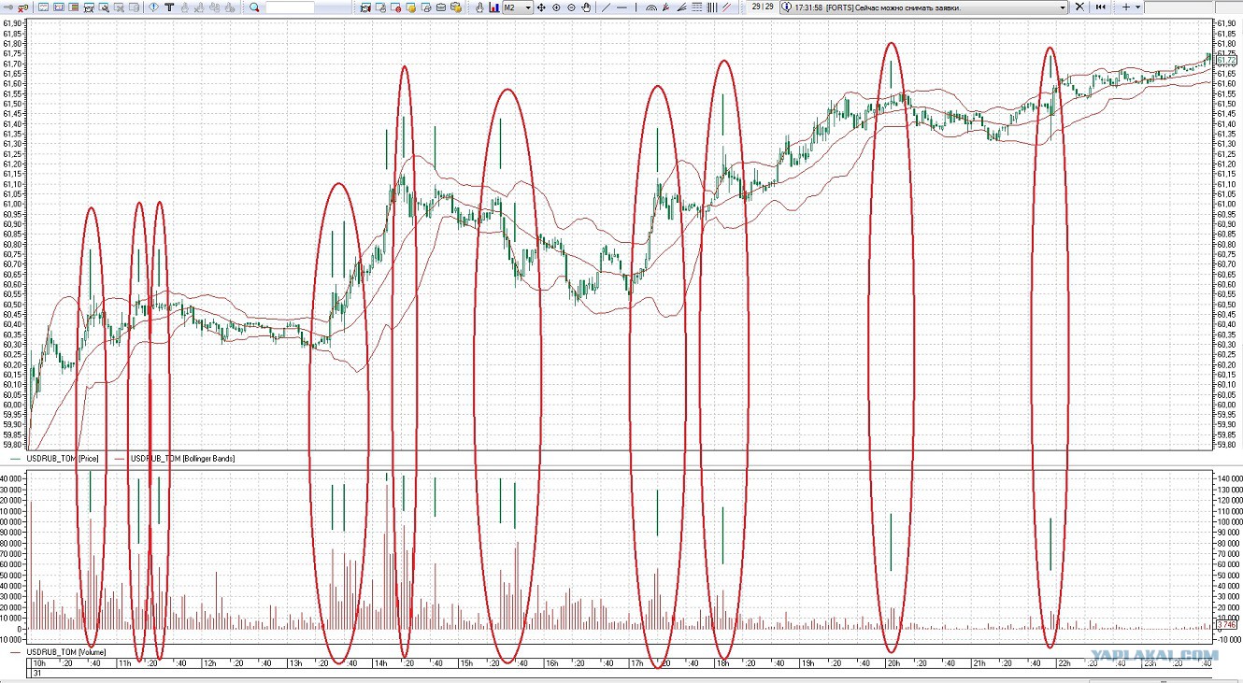Screen dimensions: 1243x683
Task: Open the FORTS message dropdown list
Action: pos(1062,7)
